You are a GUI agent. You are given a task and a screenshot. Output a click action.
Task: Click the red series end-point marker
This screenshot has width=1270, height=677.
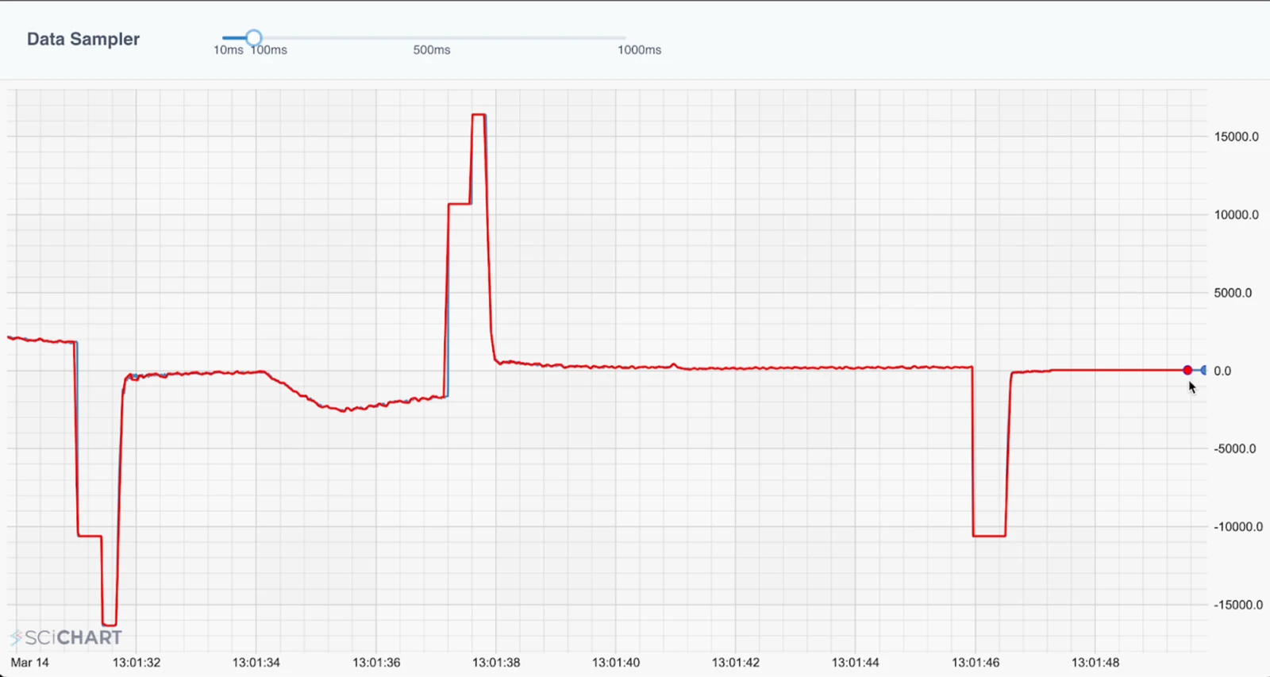point(1187,370)
